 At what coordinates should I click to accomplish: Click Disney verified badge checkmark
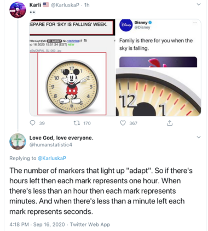tap(150, 22)
